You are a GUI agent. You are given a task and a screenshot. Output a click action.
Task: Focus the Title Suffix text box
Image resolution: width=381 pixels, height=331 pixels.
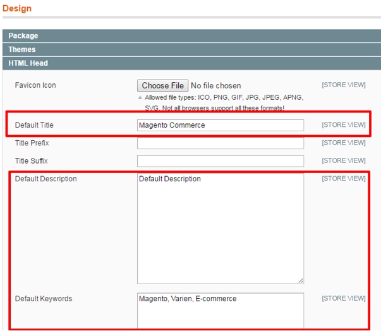click(x=221, y=161)
